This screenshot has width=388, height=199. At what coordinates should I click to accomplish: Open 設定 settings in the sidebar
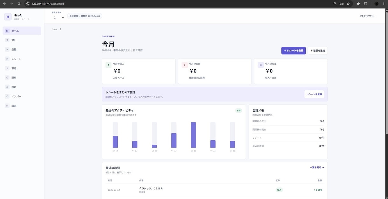click(x=22, y=87)
